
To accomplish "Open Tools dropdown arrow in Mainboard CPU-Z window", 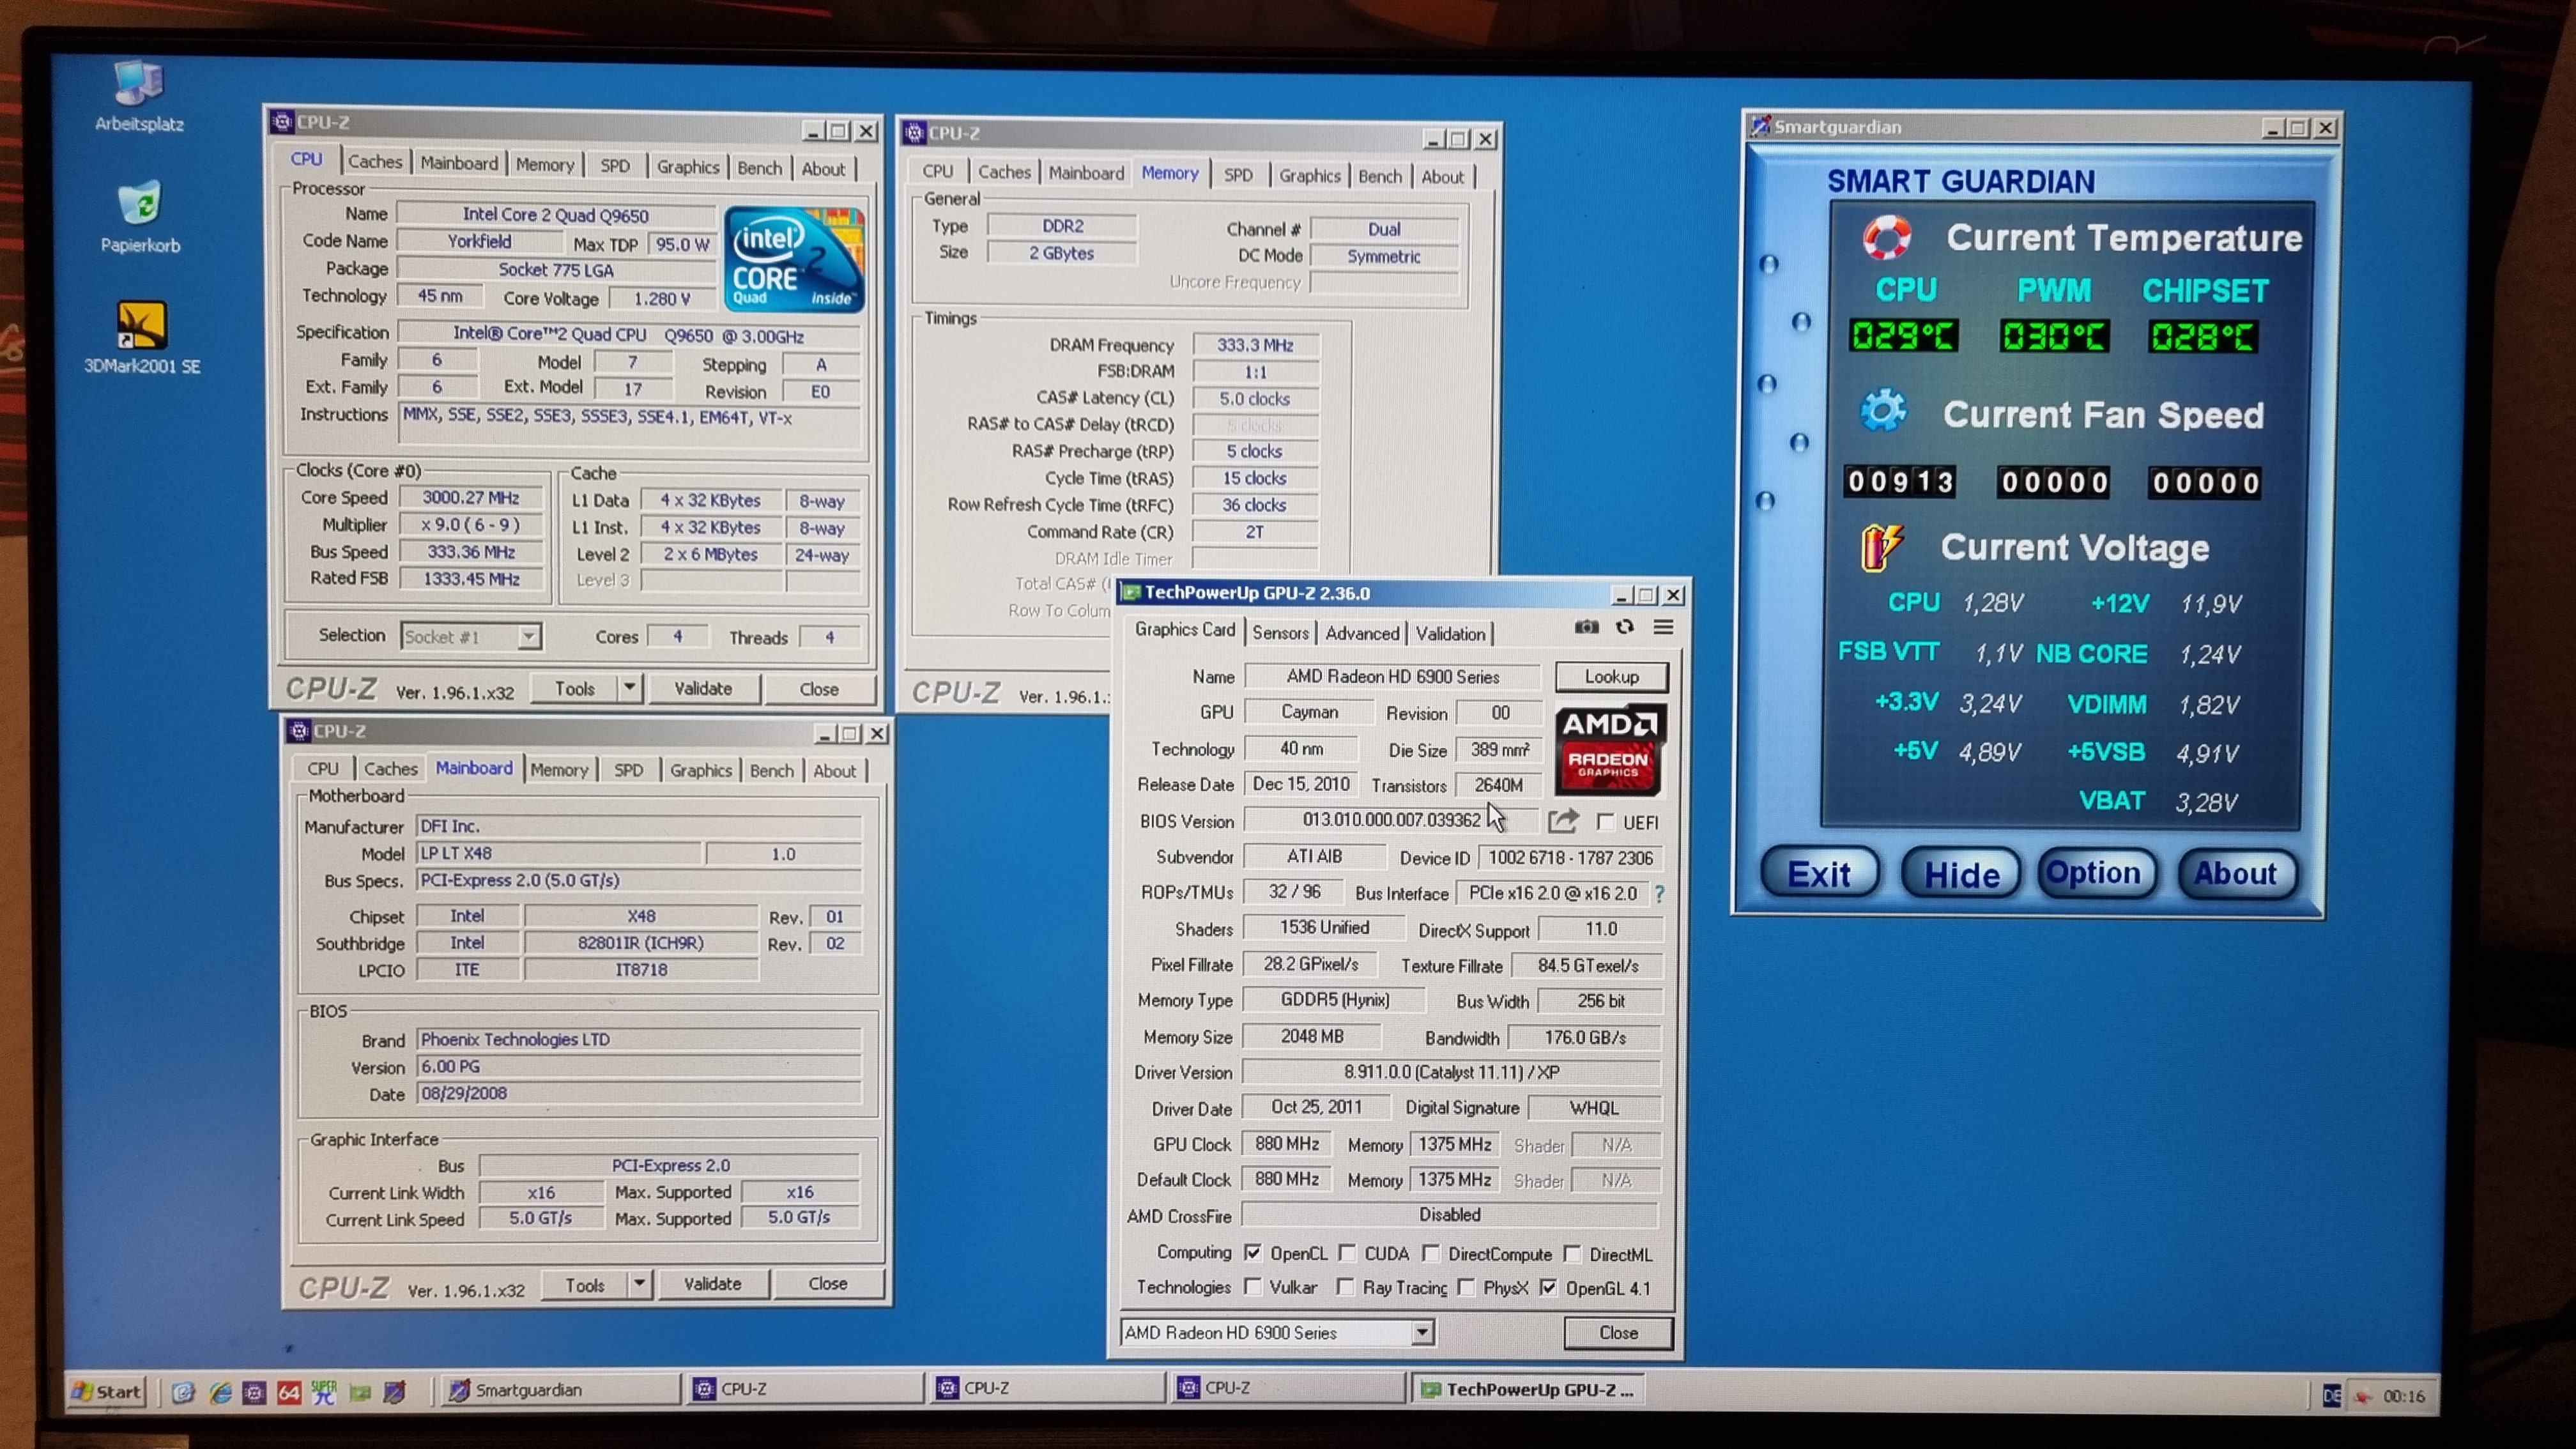I will (639, 1284).
